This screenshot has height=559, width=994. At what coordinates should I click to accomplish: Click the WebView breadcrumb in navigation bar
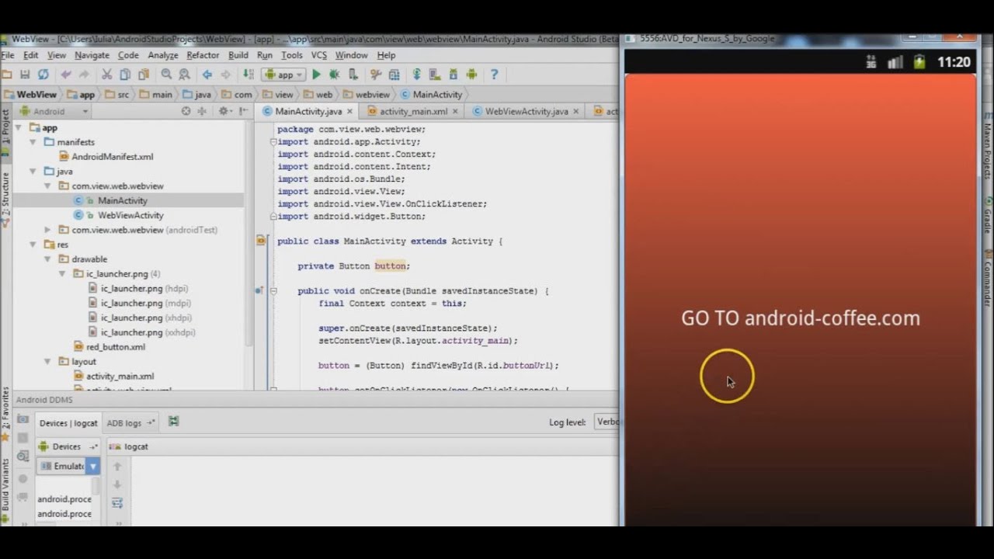[30, 94]
